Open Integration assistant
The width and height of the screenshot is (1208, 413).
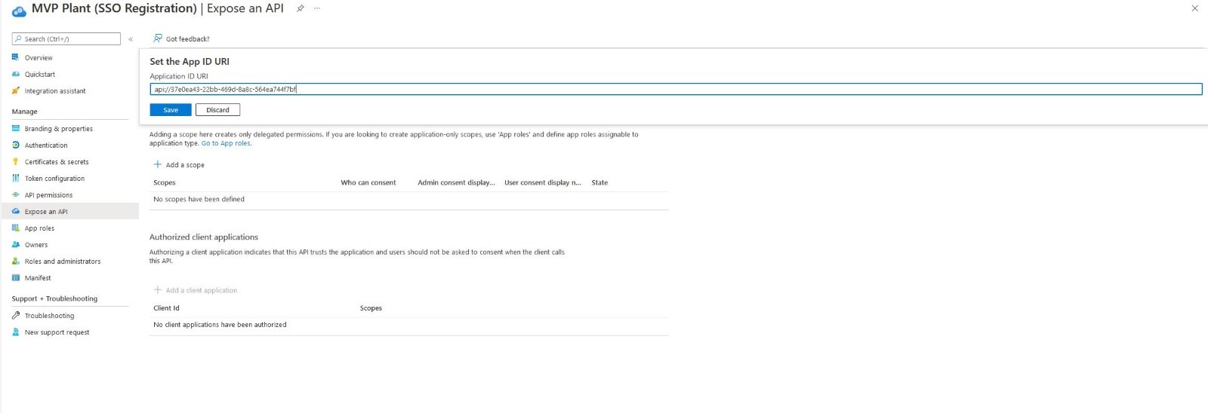click(55, 91)
